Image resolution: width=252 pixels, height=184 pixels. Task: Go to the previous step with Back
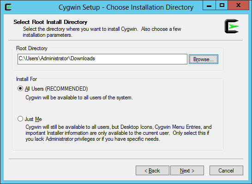pos(152,171)
